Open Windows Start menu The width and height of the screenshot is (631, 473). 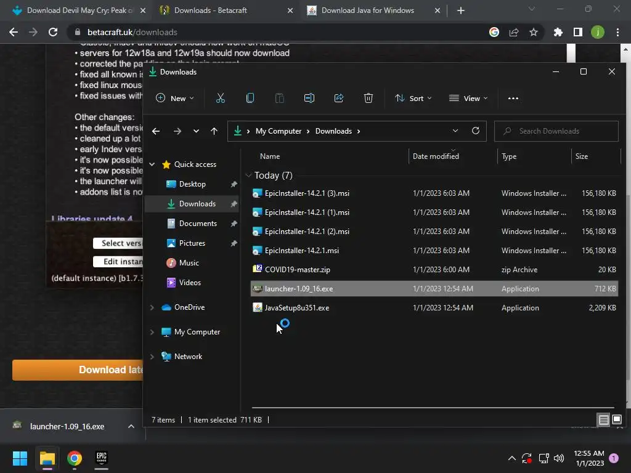tap(20, 458)
